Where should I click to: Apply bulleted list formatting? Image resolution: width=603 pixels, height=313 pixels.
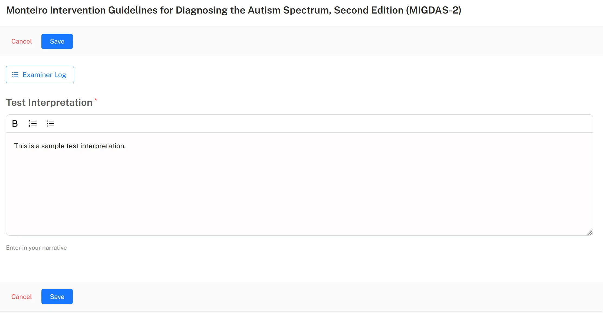coord(50,124)
